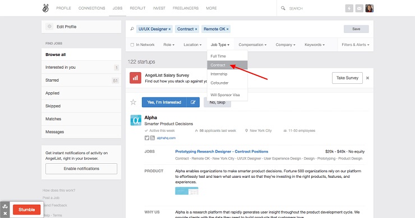Open Filters & Alerts dropdown
Image resolution: width=415 pixels, height=218 pixels.
(x=356, y=45)
